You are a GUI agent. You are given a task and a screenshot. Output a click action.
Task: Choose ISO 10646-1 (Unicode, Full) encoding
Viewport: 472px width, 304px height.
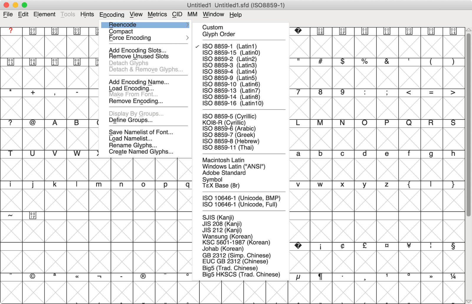[x=241, y=204]
